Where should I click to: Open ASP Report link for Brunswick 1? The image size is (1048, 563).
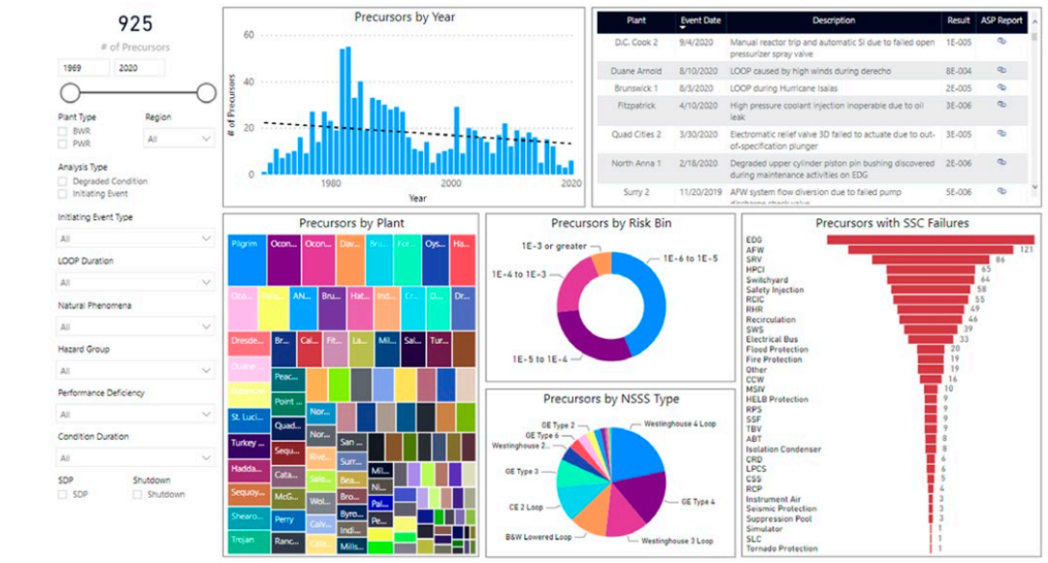point(1001,88)
